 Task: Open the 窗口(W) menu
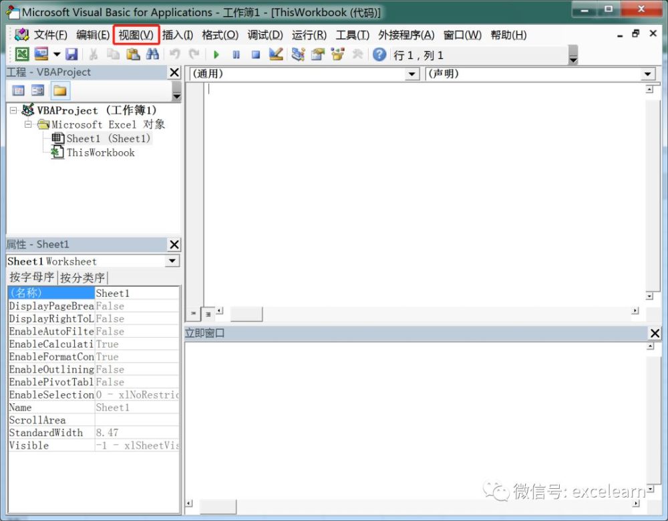tap(462, 35)
